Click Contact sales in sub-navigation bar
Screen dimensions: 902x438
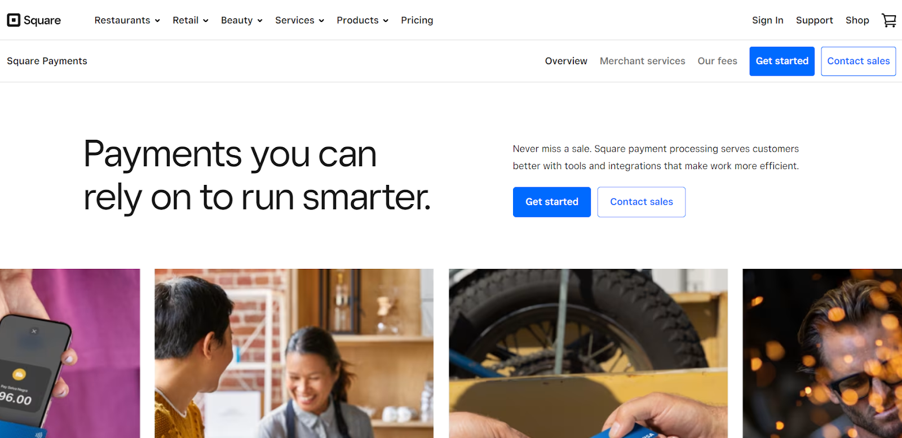pyautogui.click(x=858, y=61)
